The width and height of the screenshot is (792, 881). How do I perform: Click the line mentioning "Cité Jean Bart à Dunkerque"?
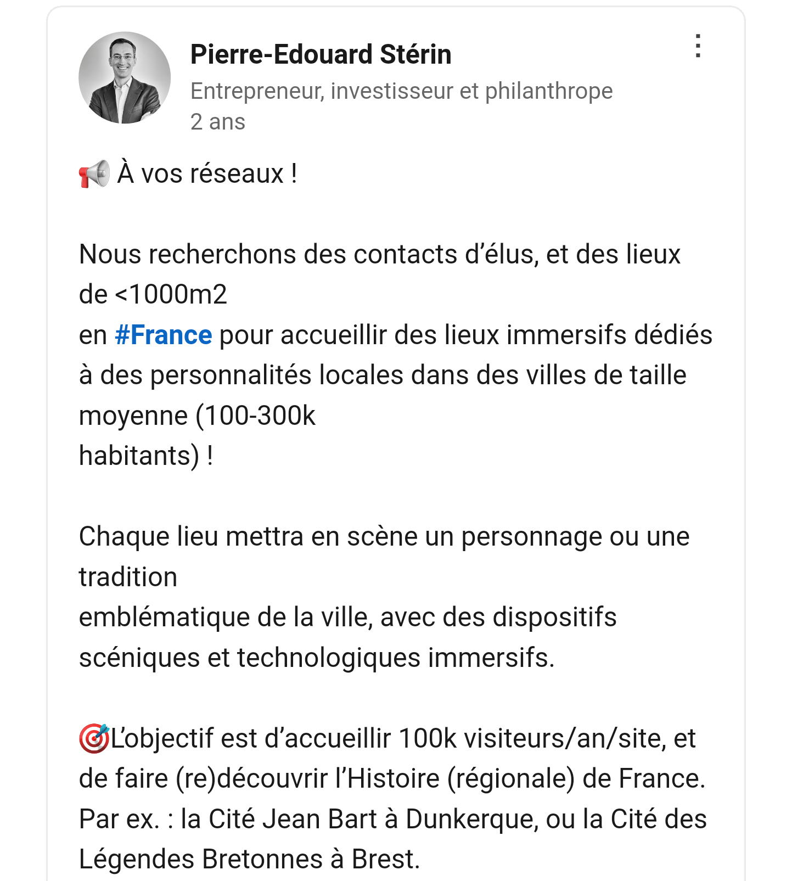click(x=392, y=819)
